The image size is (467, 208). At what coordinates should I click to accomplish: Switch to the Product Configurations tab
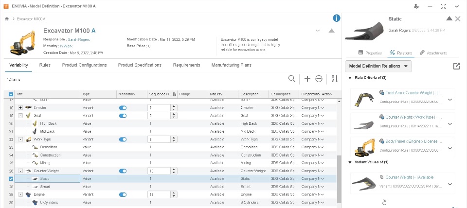84,65
